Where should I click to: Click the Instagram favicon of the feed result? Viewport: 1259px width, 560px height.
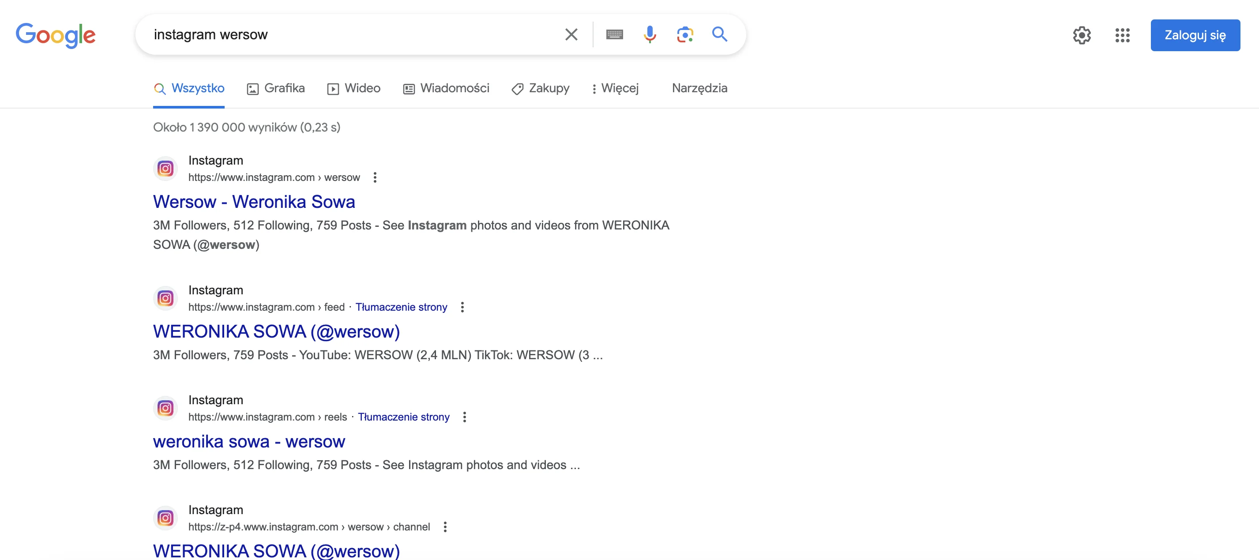click(165, 298)
